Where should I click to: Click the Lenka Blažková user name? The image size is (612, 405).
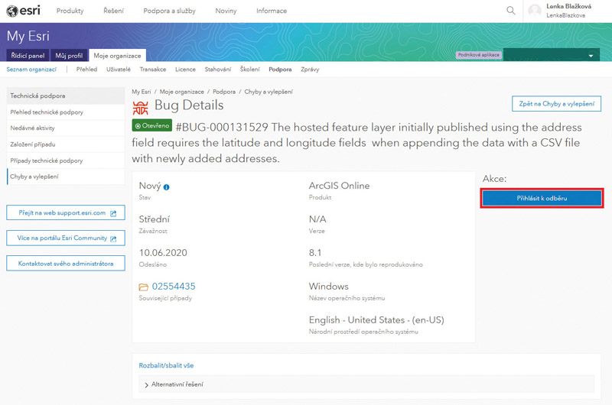568,6
